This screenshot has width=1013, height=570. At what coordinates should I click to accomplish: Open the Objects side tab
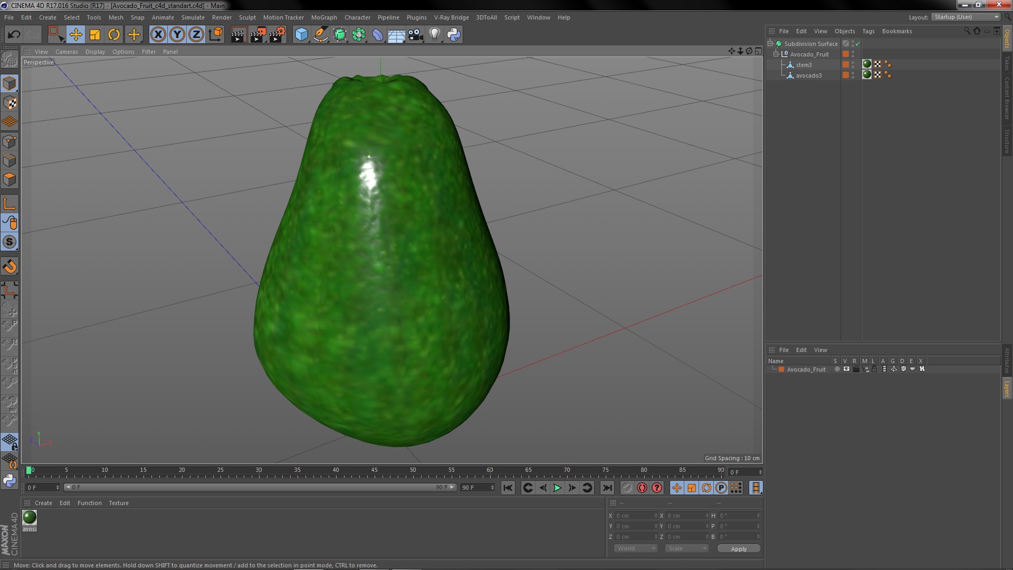point(1007,39)
